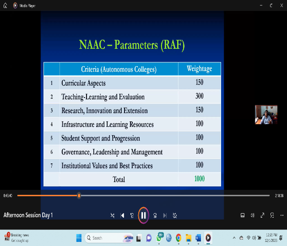Open Wi-Fi network tray icon
Screen dimensions: 287x246
[x=249, y=238]
